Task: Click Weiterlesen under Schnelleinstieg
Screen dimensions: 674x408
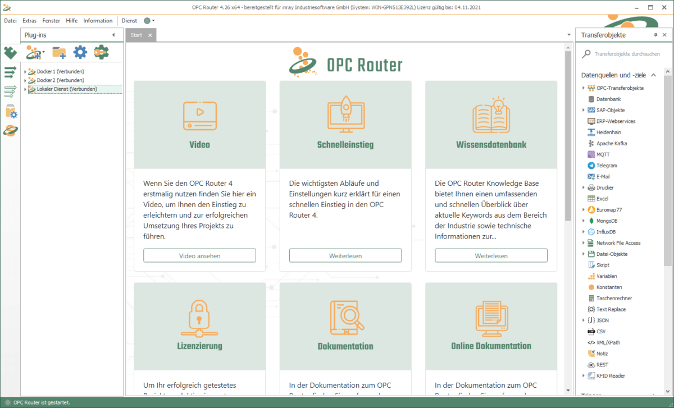Action: [x=345, y=255]
